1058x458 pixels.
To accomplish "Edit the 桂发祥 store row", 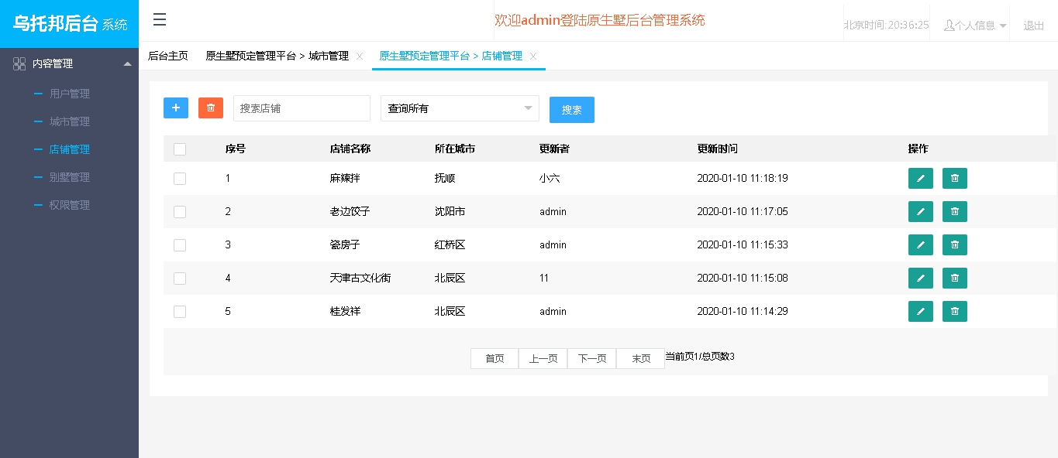I will 921,311.
